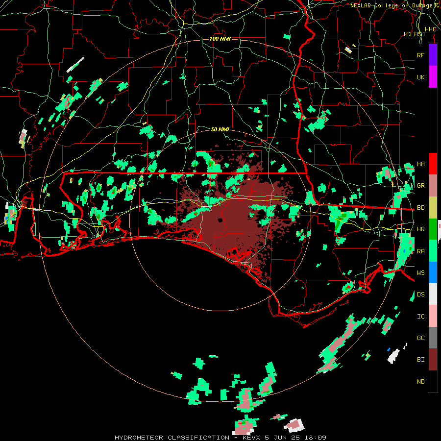Click the dark green HR legend swatch
Image resolution: width=441 pixels, height=441 pixels.
pos(433,229)
